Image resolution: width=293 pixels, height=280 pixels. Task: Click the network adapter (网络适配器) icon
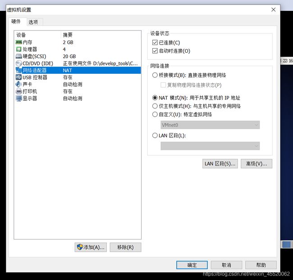(x=18, y=70)
